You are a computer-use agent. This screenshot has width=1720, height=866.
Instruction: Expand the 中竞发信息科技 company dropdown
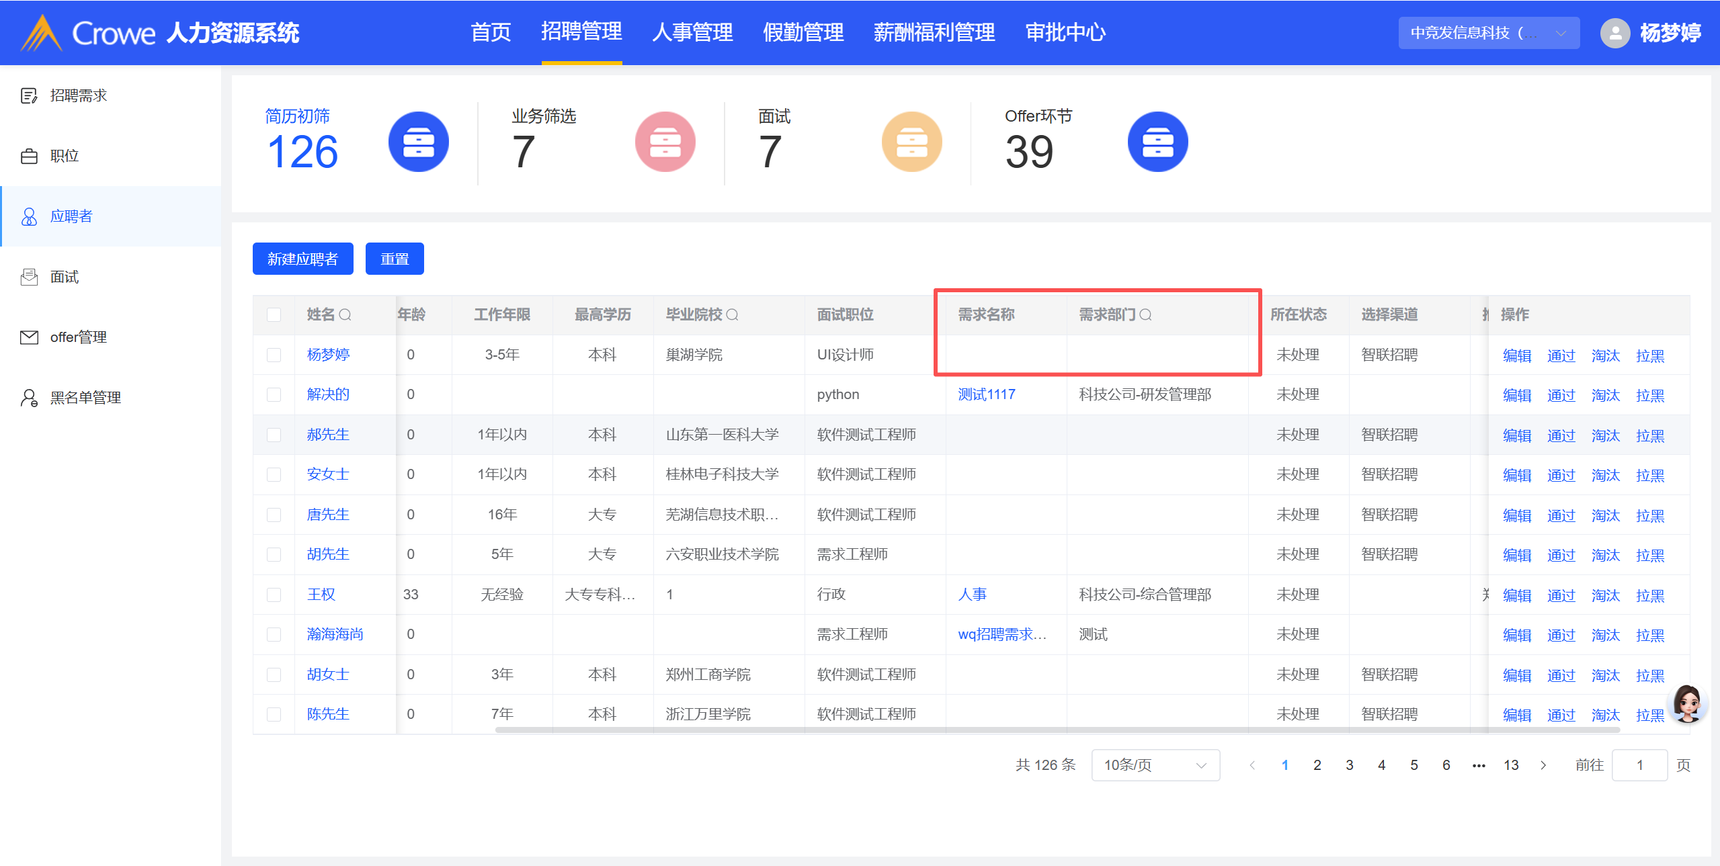tap(1488, 33)
